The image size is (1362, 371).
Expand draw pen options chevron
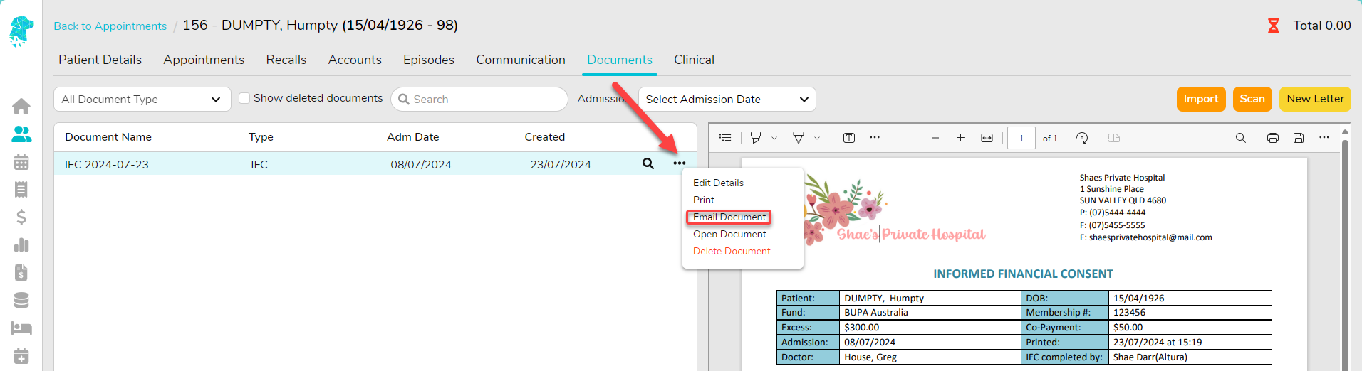click(x=817, y=138)
